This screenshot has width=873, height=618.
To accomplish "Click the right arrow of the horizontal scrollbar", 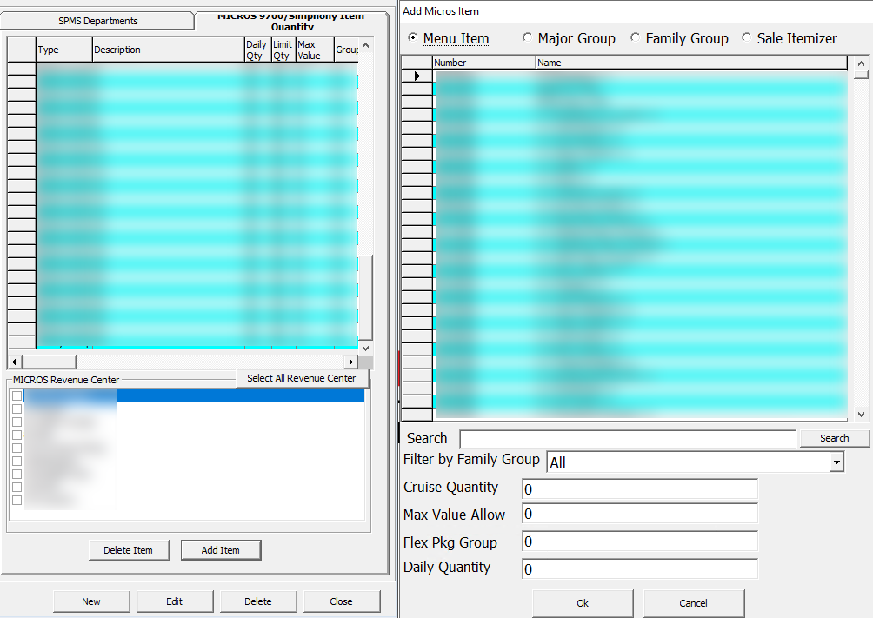I will [x=350, y=361].
